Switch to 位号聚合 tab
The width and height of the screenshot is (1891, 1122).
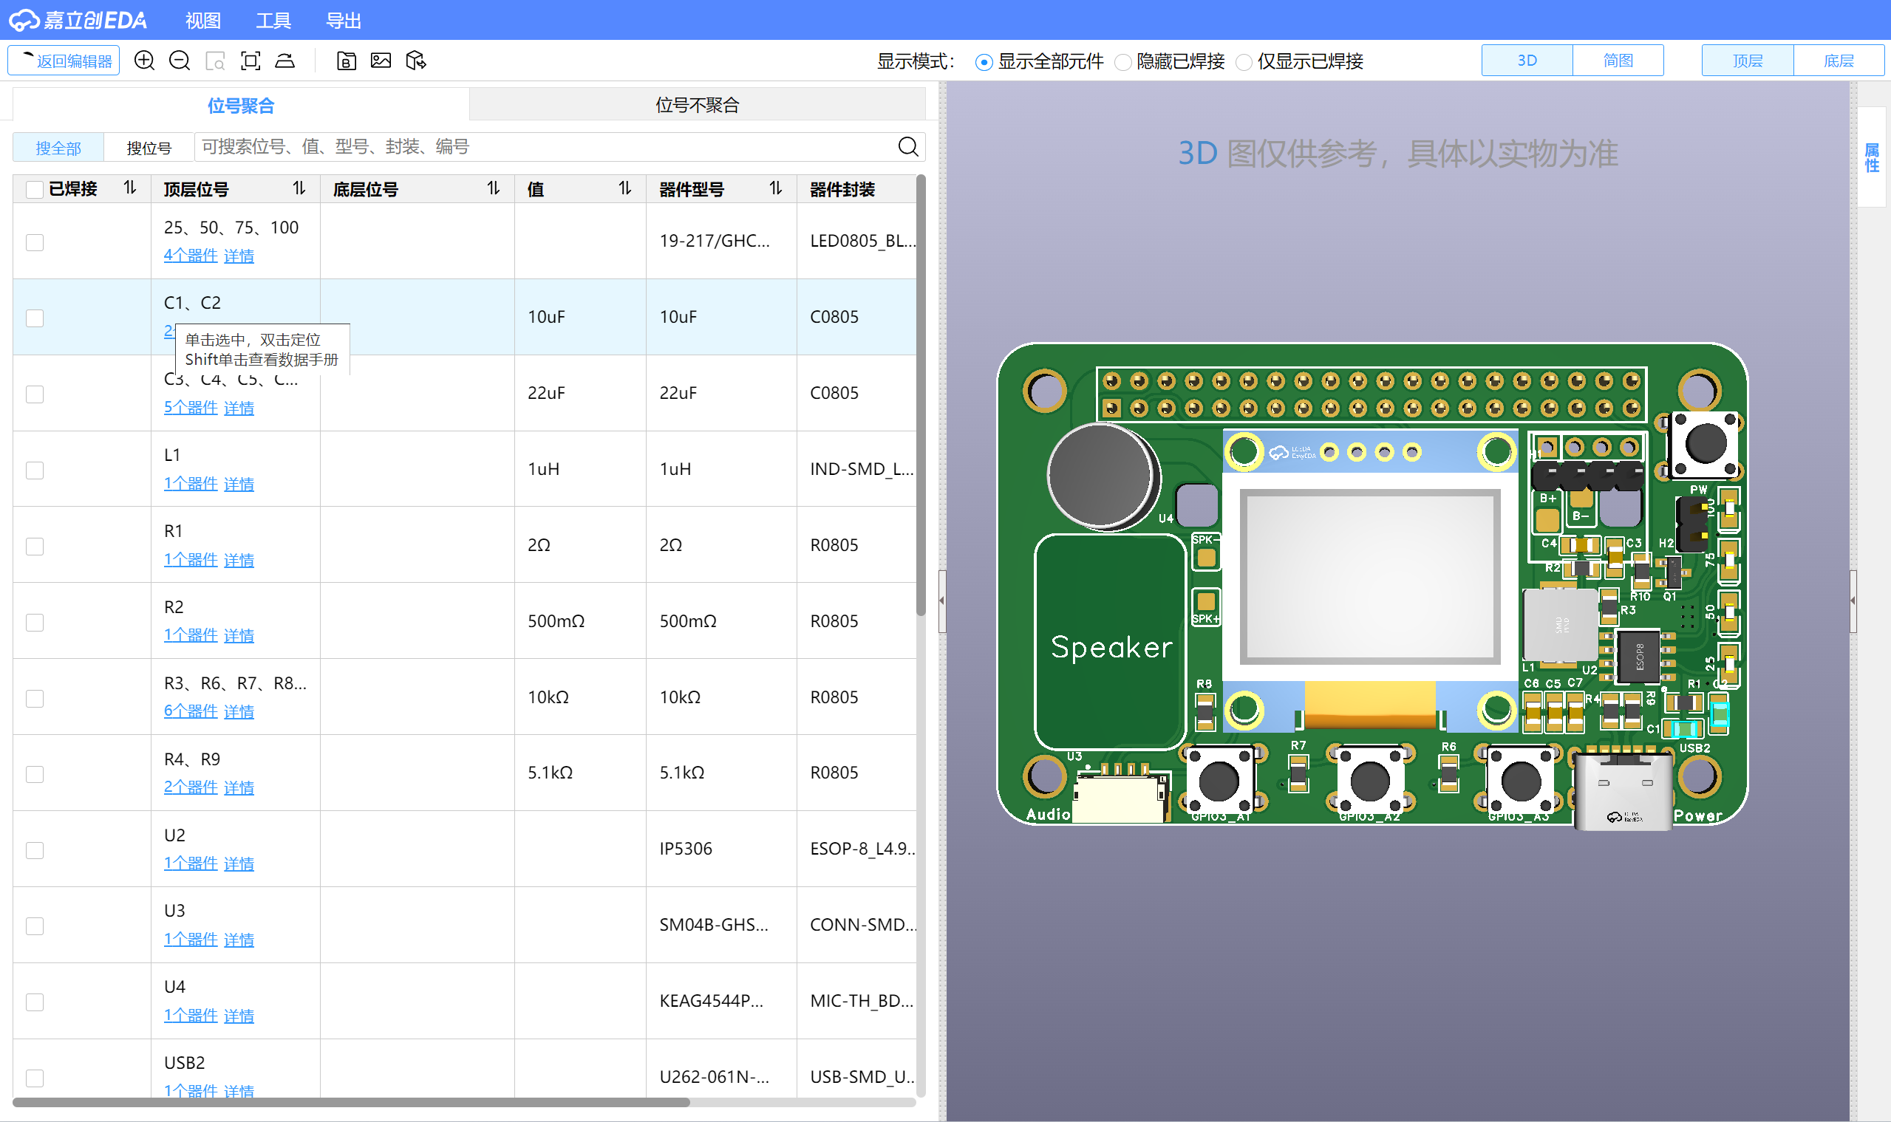(x=241, y=104)
